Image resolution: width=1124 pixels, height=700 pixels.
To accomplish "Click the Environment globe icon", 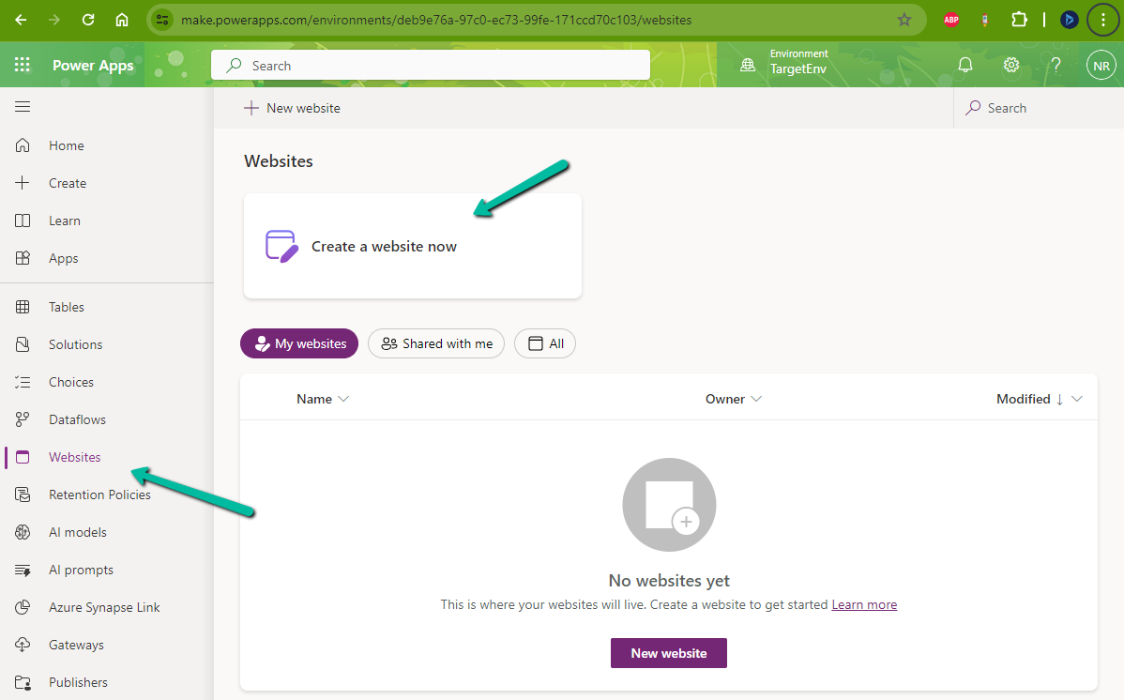I will [x=748, y=66].
